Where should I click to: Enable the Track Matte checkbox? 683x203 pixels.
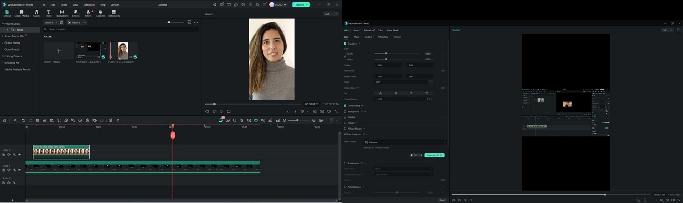coord(345,163)
